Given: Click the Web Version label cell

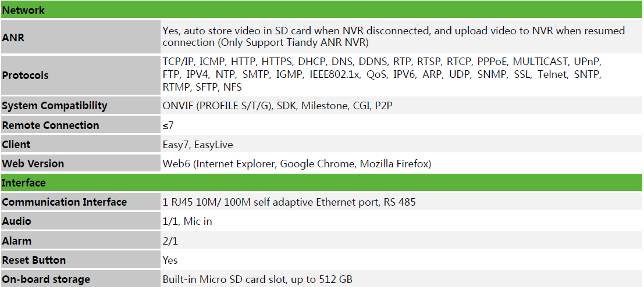Looking at the screenshot, I should coord(80,164).
